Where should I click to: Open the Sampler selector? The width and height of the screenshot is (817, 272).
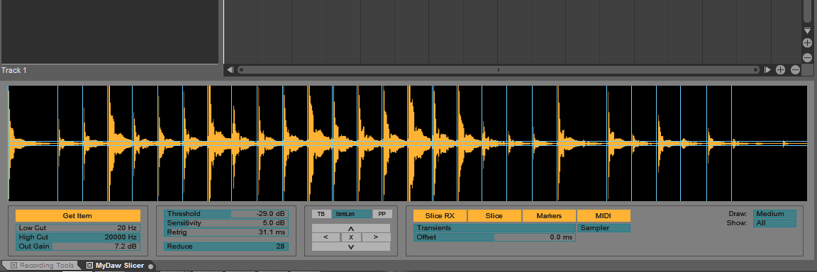(604, 228)
